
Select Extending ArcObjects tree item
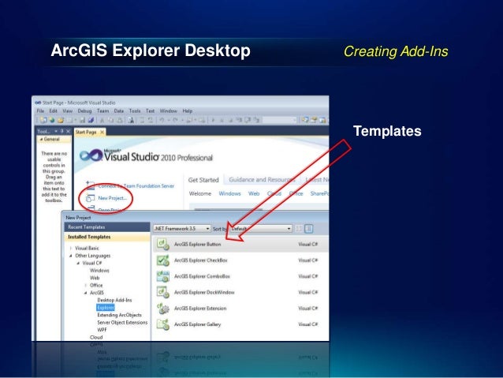pyautogui.click(x=119, y=315)
